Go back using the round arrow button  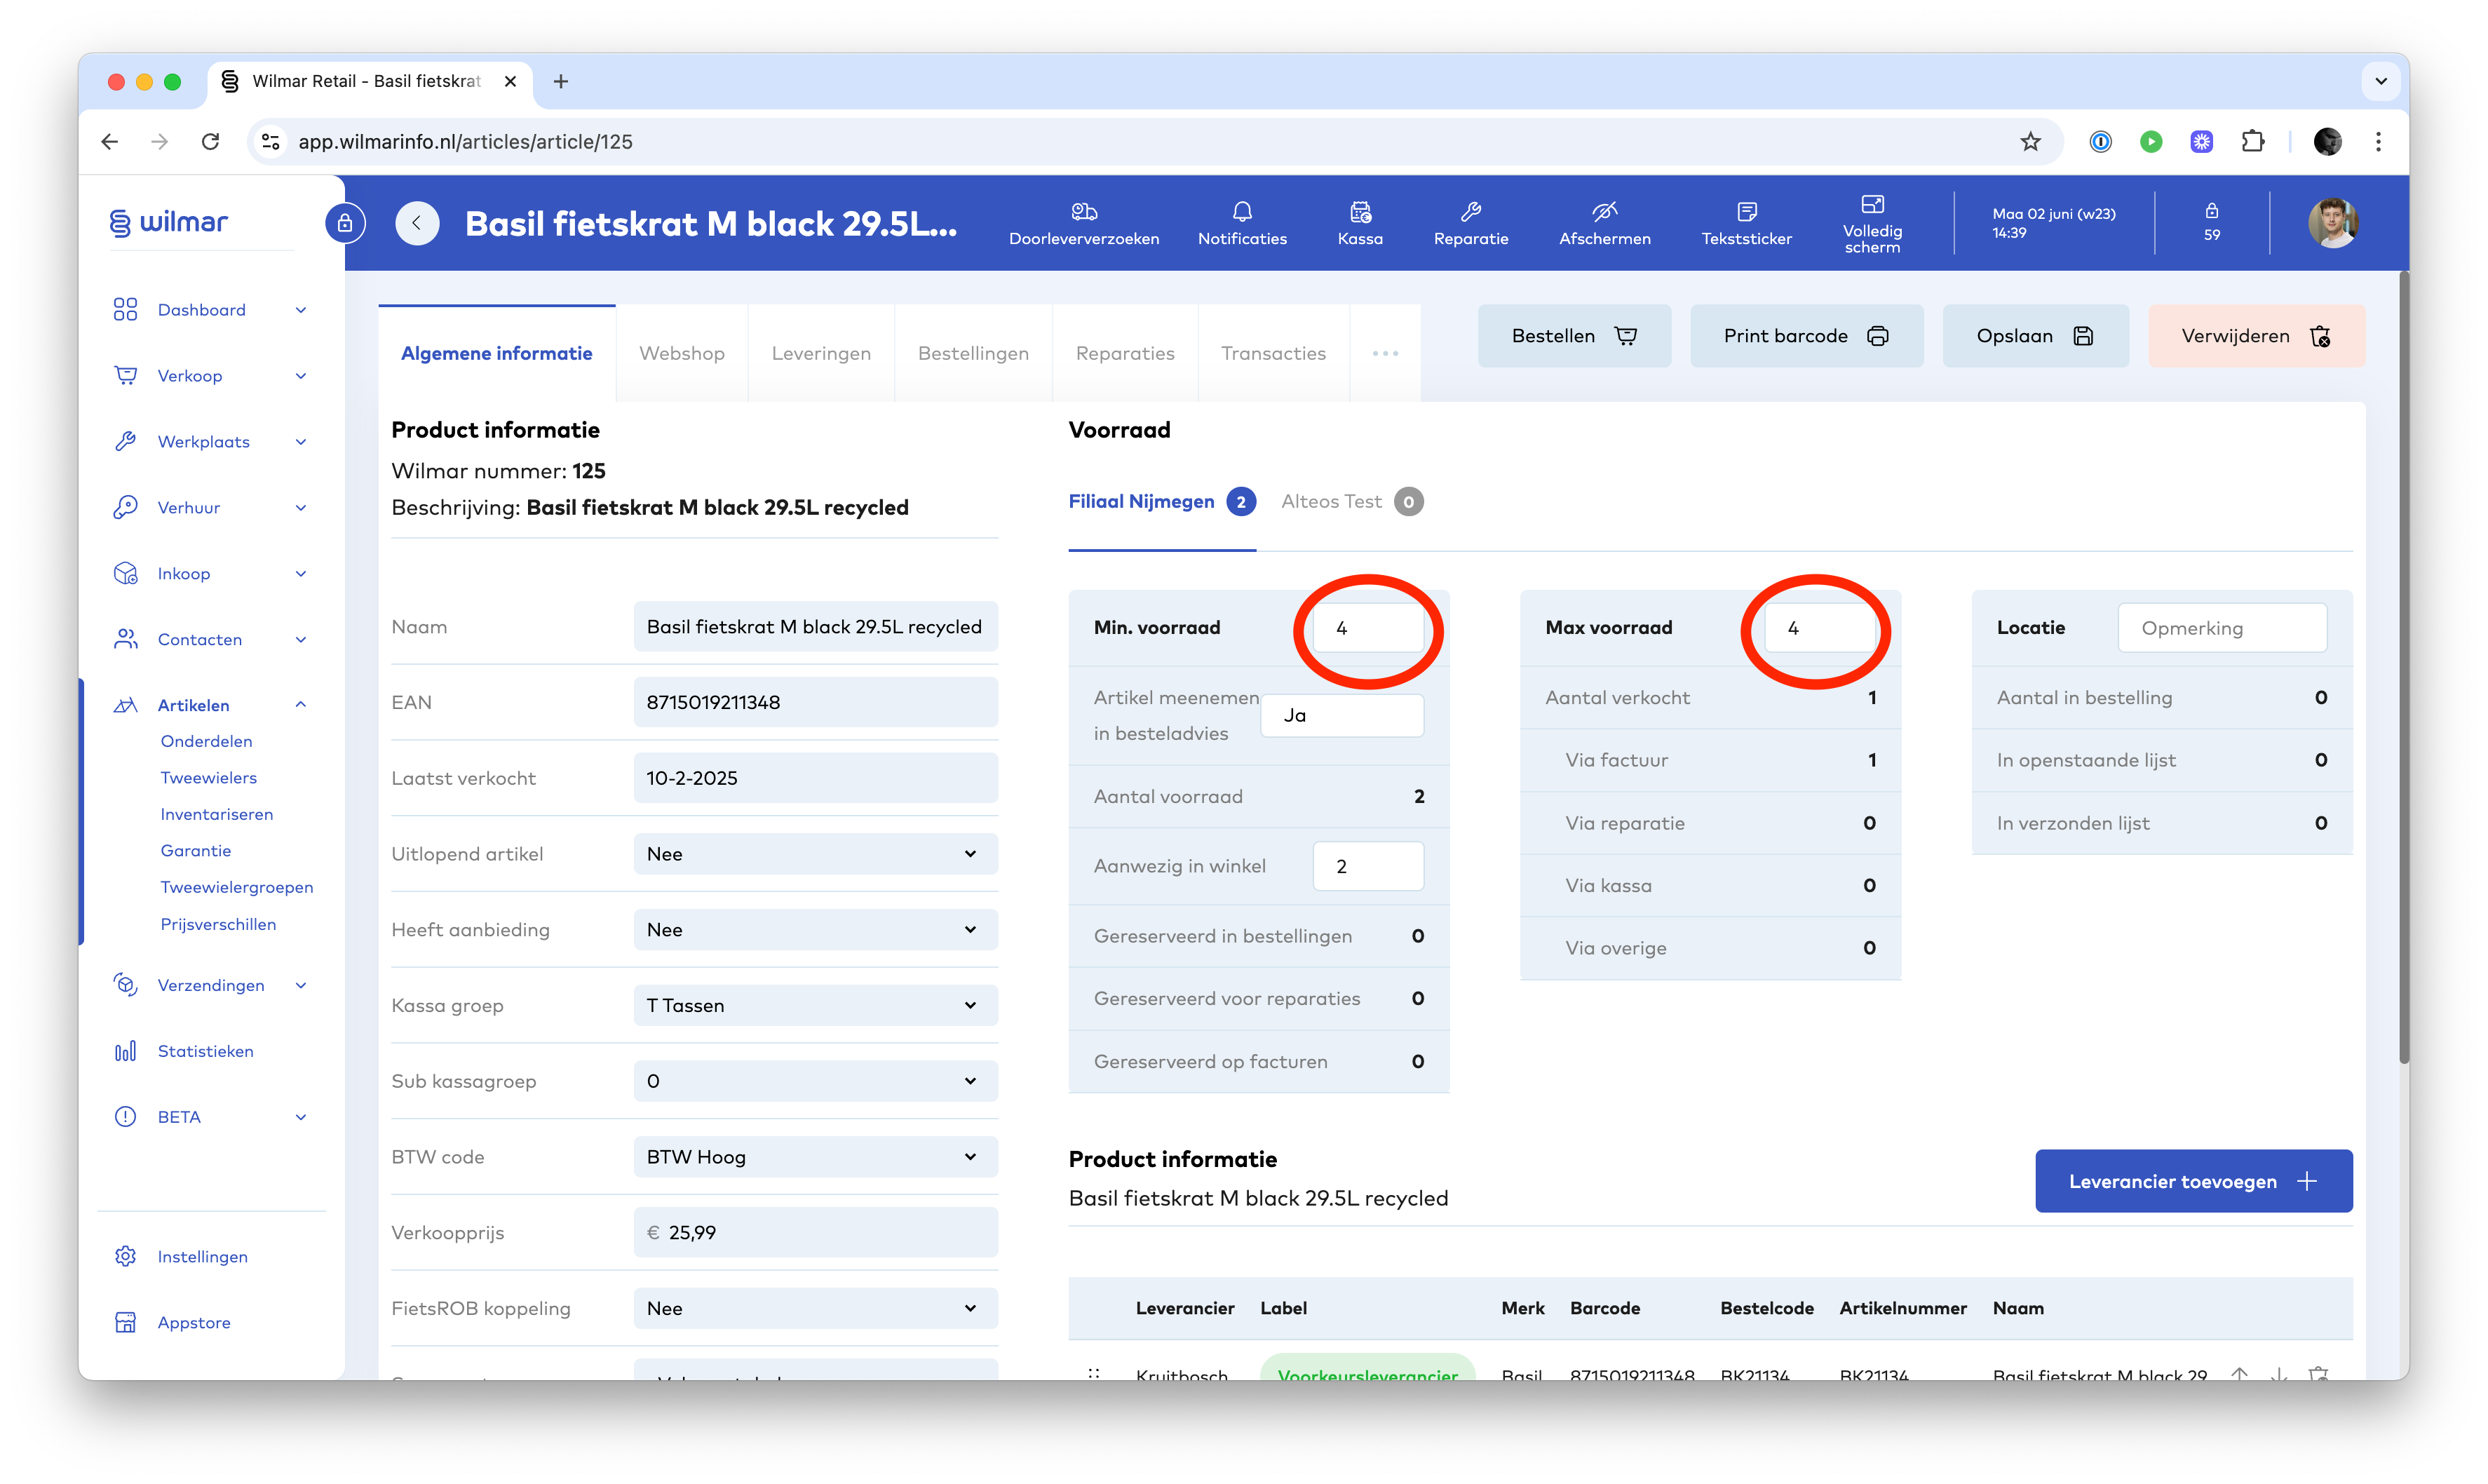pyautogui.click(x=417, y=223)
